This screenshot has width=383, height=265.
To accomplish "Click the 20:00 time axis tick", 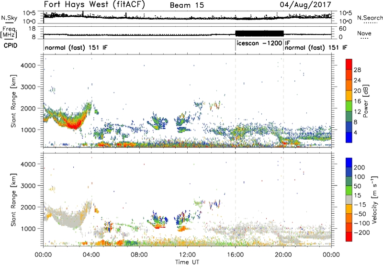I will pyautogui.click(x=283, y=255).
